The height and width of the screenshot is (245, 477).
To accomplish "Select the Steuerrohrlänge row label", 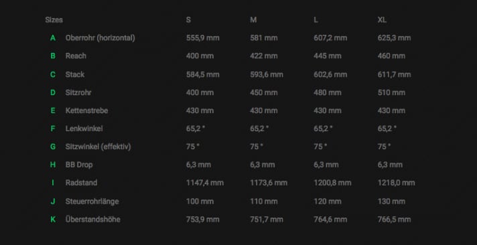I will 92,201.
